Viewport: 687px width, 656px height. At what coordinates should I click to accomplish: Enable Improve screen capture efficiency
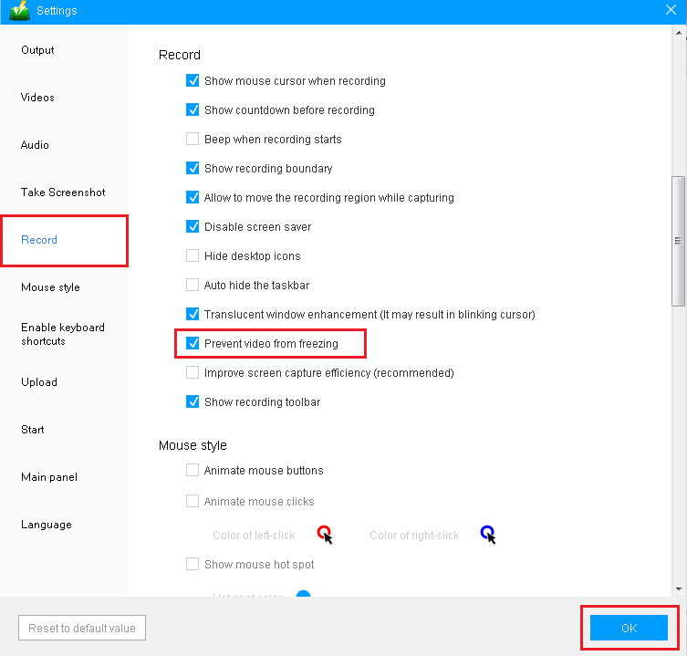click(193, 372)
